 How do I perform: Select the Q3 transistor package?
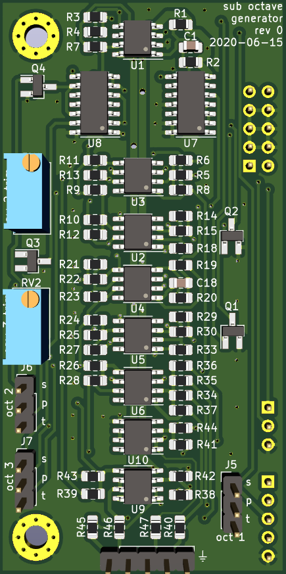(32, 260)
